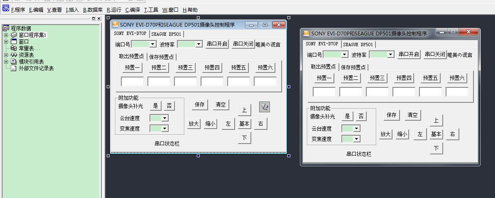This screenshot has width=495, height=198.
Task: Click the 模块引用表 download page icon
Action: (14, 62)
